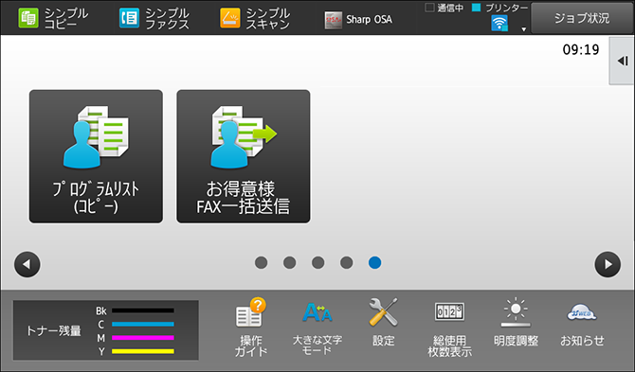Open the お得意様FAX一括送信 tile
Viewport: 635px width, 372px height.
[x=244, y=156]
